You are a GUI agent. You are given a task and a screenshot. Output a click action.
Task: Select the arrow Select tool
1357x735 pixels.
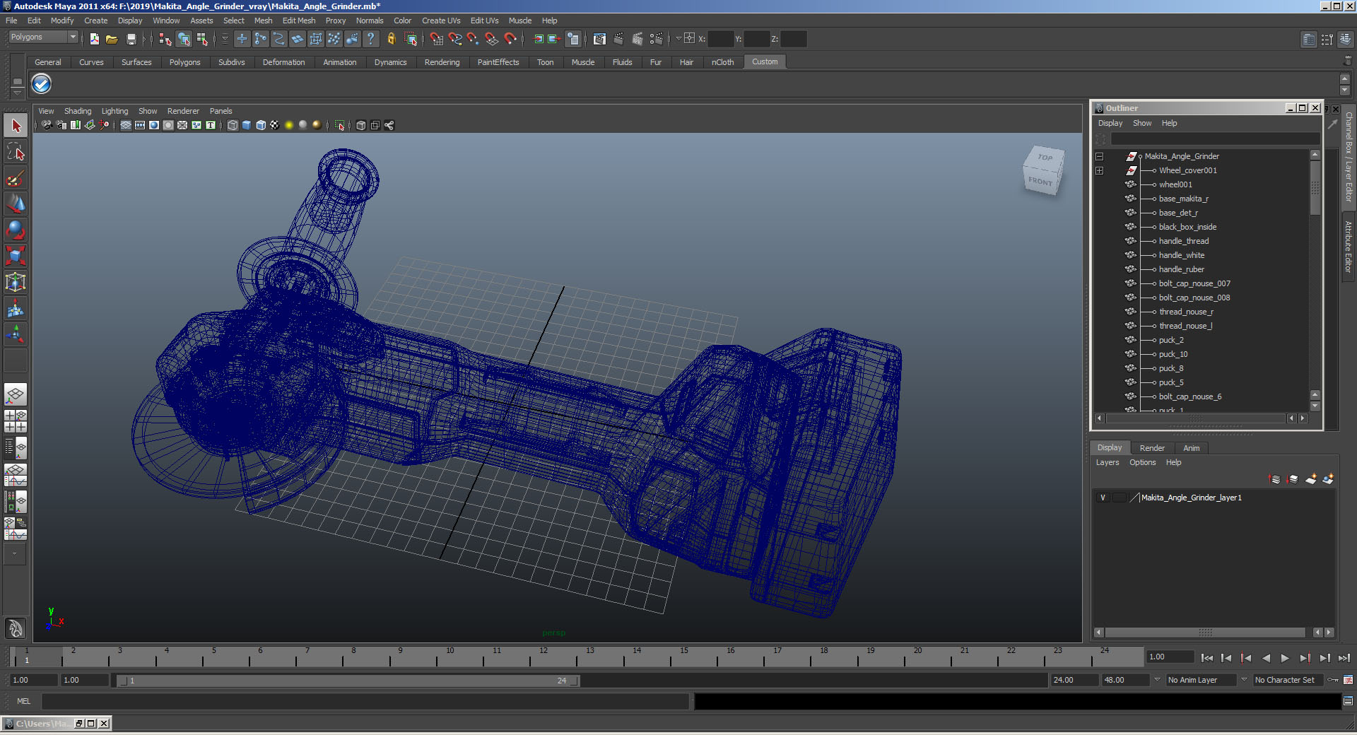(16, 126)
